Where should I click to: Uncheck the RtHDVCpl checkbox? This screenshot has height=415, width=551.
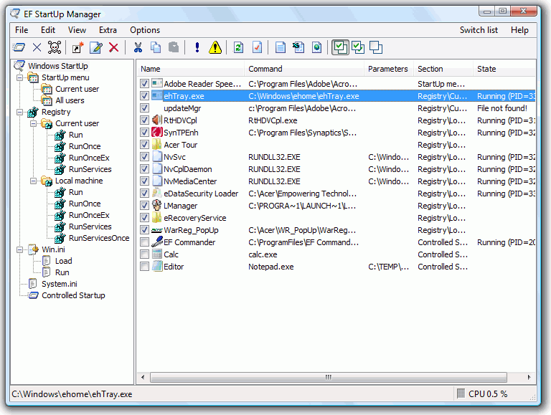click(144, 120)
